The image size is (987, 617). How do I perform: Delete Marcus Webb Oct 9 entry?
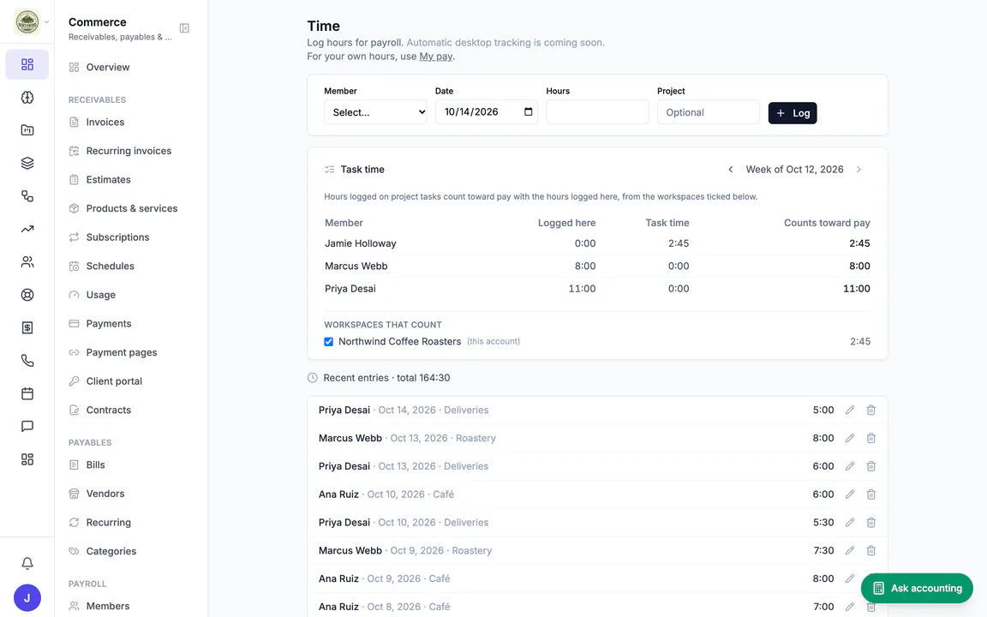(871, 550)
